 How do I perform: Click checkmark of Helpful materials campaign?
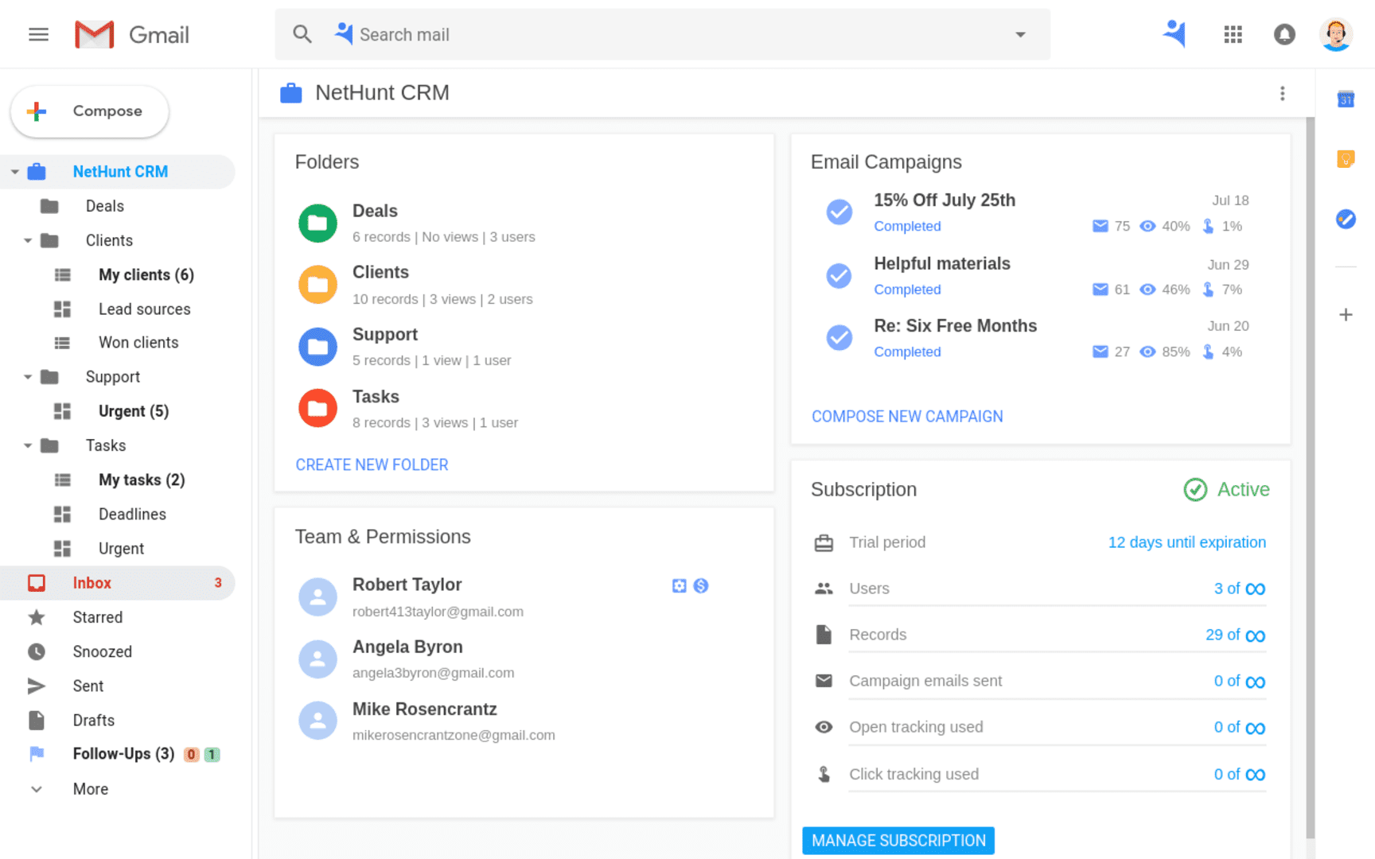(839, 276)
